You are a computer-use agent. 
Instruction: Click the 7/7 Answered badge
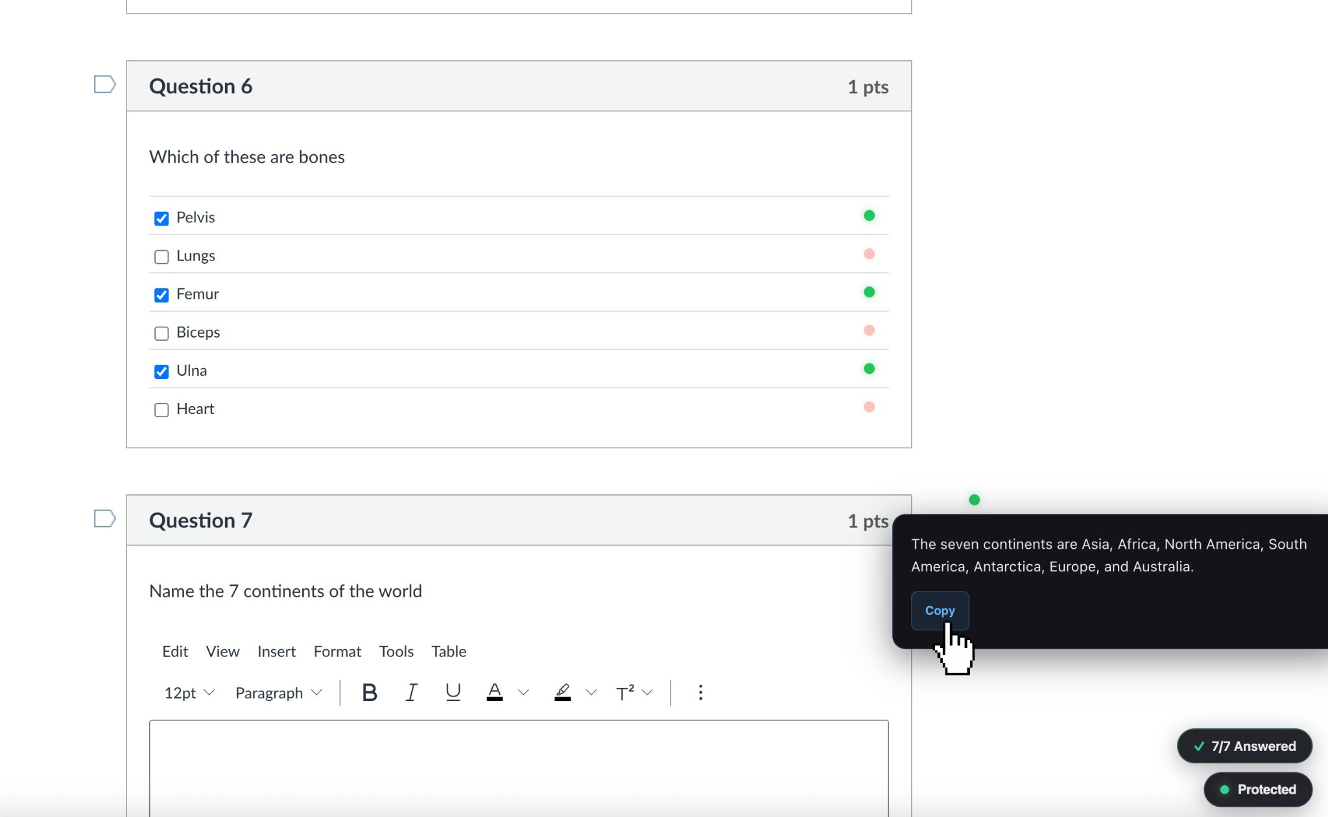1243,746
